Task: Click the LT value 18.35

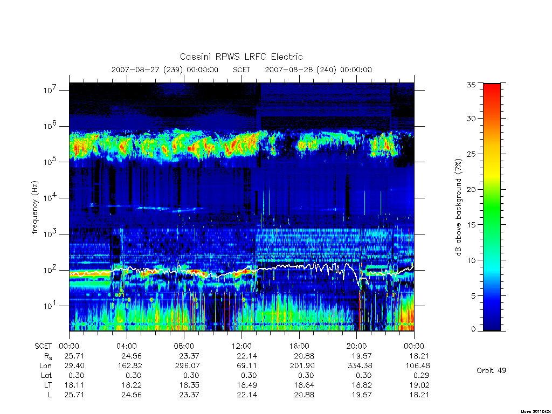Action: (x=189, y=385)
